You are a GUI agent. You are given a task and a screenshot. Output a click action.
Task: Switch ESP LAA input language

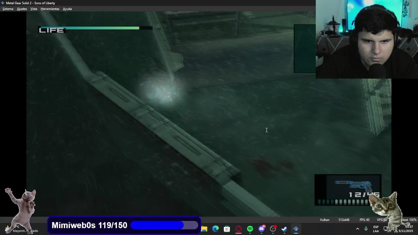(376, 229)
